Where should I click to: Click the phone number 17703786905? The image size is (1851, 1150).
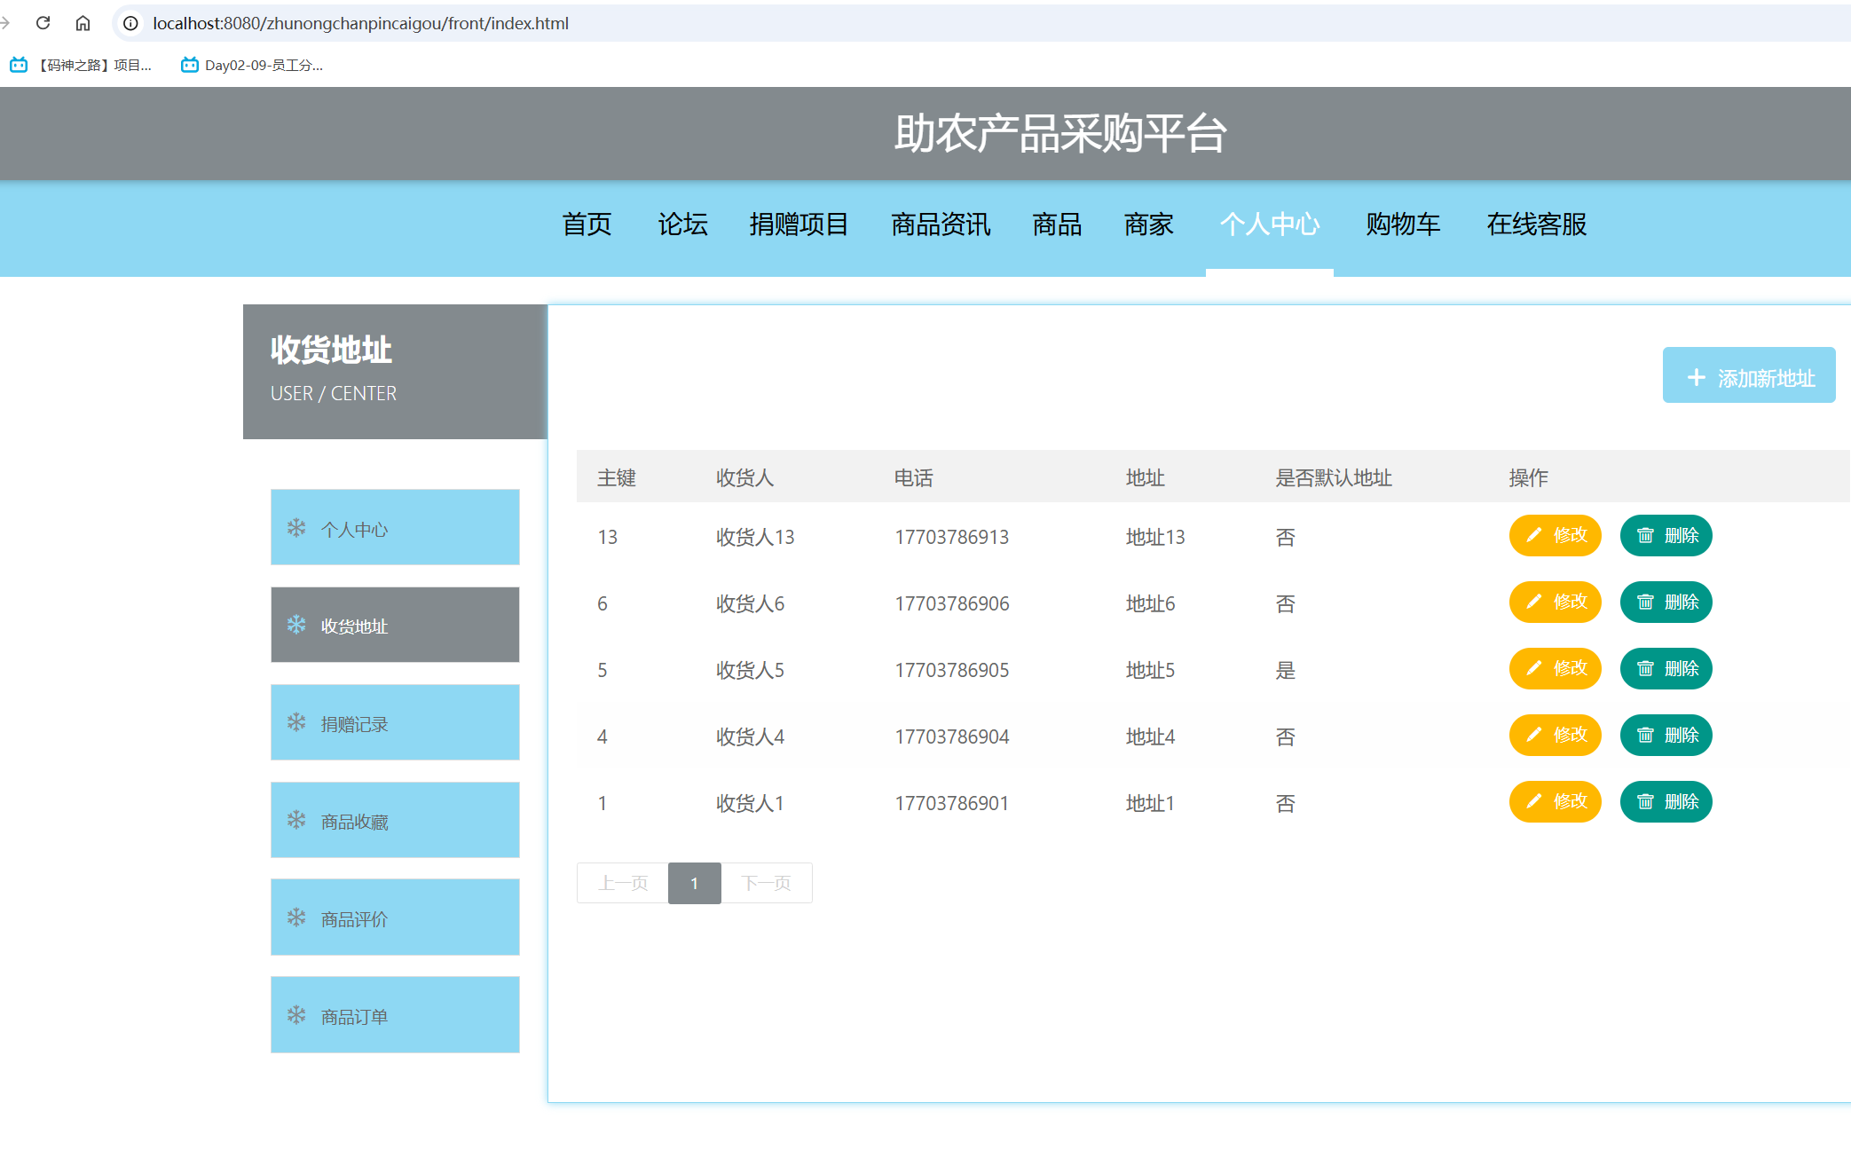(x=951, y=670)
